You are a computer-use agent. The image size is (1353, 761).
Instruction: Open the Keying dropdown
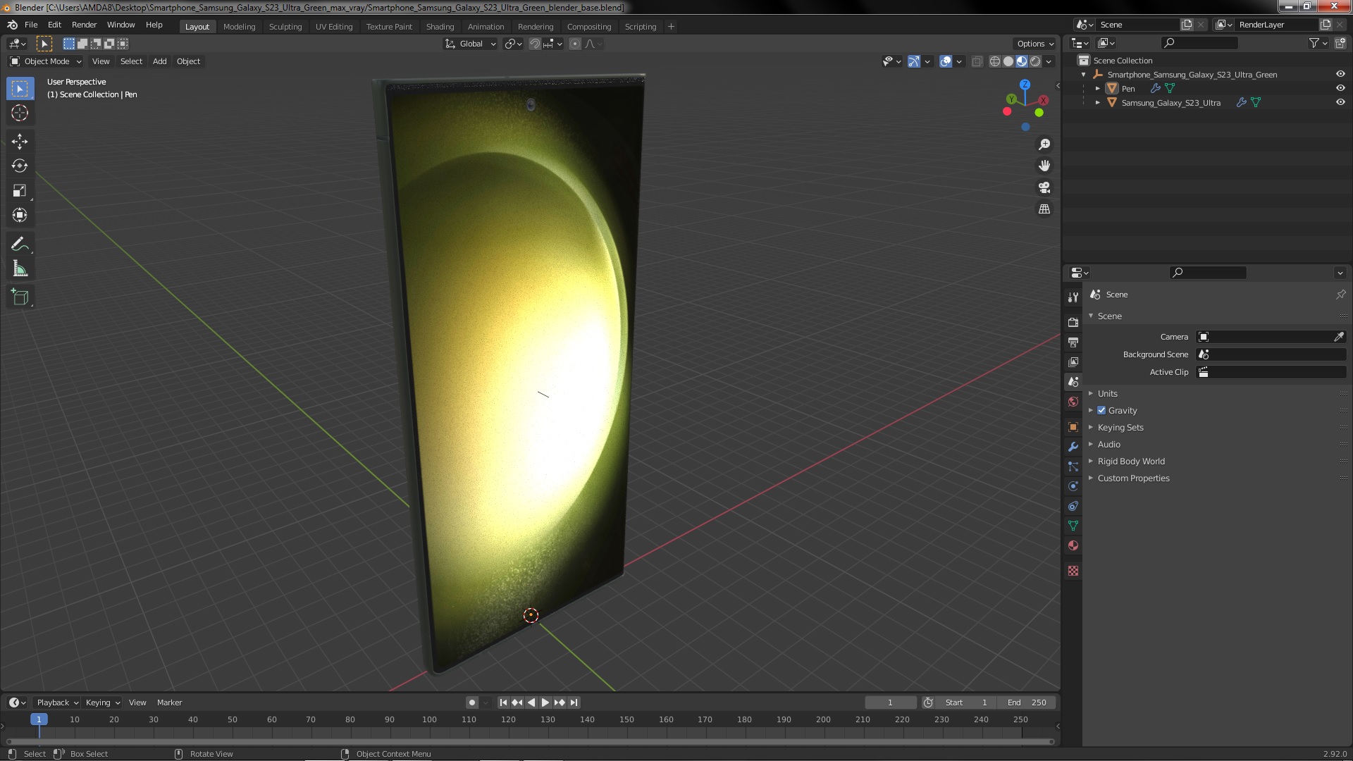[x=102, y=703]
